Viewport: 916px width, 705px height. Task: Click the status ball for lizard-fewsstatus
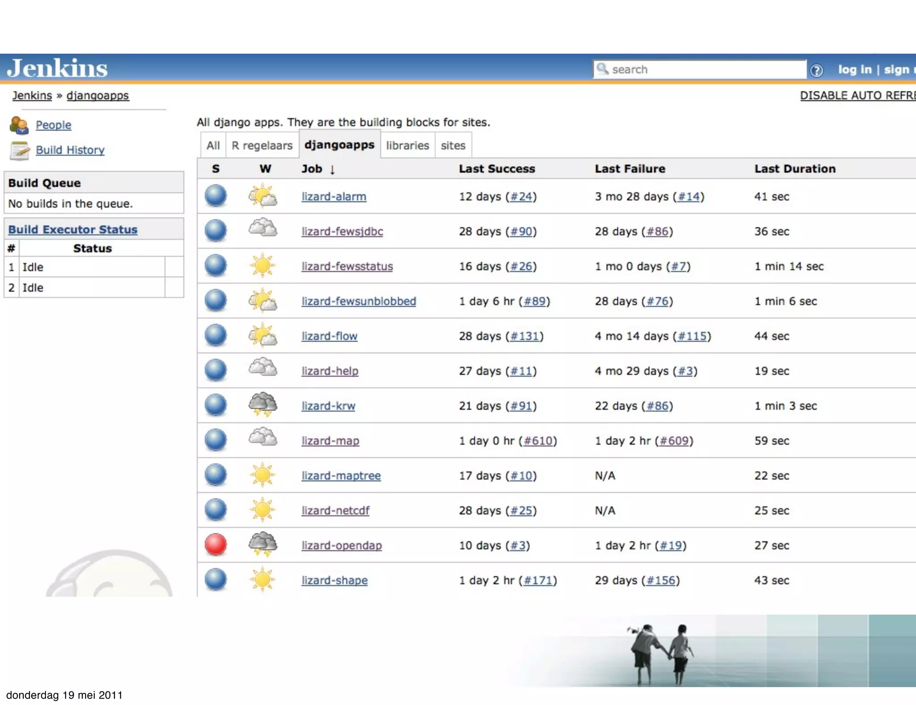pos(216,266)
